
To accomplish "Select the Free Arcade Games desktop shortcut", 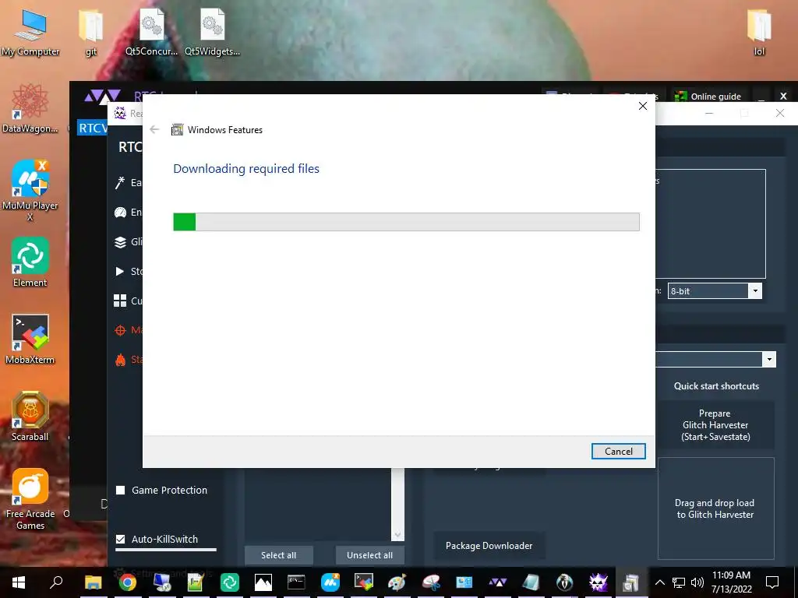I will (30, 499).
